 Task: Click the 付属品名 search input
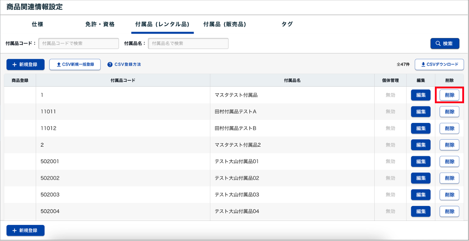pyautogui.click(x=188, y=44)
